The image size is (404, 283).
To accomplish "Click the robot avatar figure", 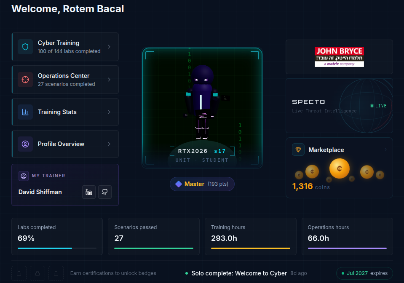I will [x=202, y=102].
